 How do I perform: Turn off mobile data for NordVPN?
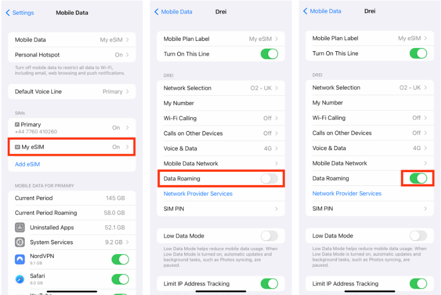(x=120, y=259)
